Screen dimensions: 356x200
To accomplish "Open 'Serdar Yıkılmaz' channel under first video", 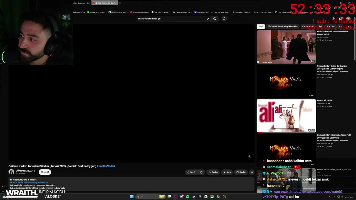I will pyautogui.click(x=323, y=37).
